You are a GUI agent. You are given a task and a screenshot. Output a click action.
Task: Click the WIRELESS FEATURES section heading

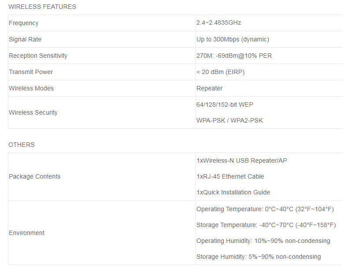[42, 7]
